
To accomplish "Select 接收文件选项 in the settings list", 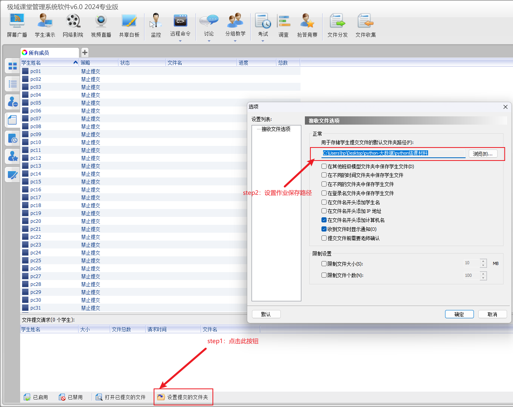I will click(x=276, y=129).
